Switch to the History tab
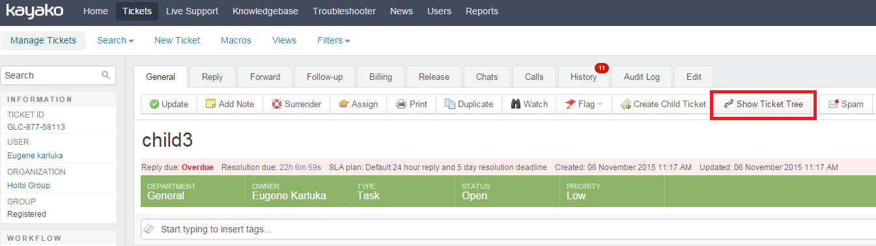 (584, 77)
